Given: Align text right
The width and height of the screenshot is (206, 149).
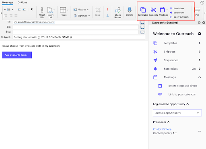Looking at the screenshot, I should pos(11,16).
